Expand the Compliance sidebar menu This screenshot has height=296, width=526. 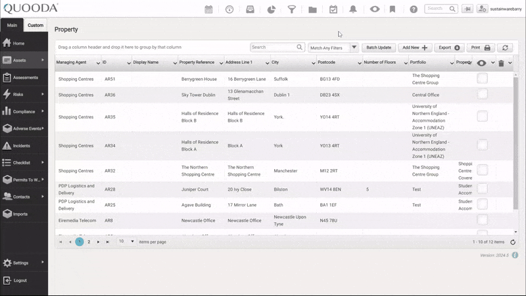point(43,111)
